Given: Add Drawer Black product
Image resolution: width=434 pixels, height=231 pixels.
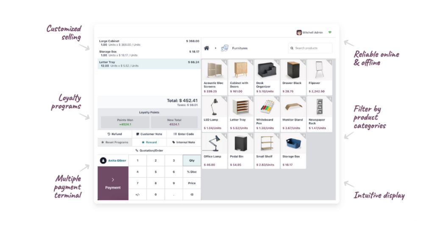Looking at the screenshot, I should point(293,77).
